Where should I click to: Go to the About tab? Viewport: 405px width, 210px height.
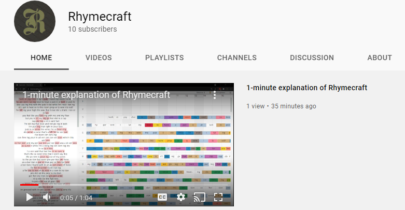point(380,58)
